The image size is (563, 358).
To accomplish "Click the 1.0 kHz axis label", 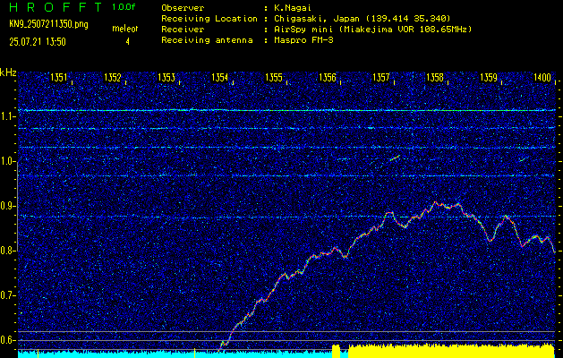I will 7,162.
